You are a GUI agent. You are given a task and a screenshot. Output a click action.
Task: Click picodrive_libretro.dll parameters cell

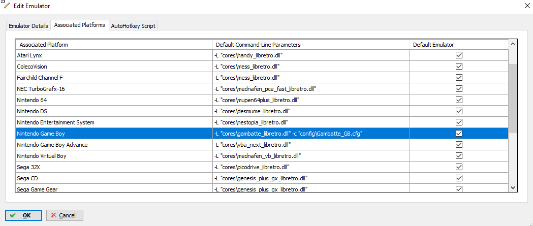(311, 167)
